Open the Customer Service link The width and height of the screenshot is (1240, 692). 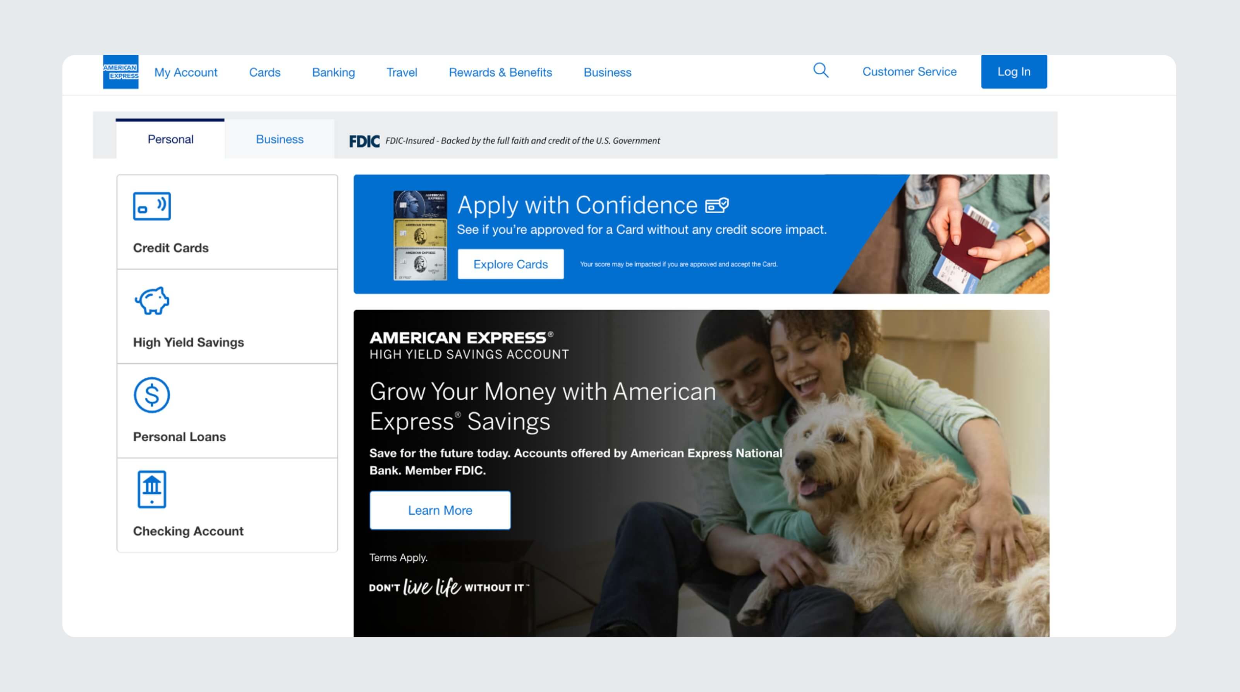[909, 71]
